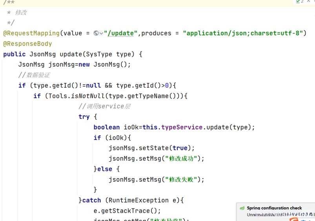Click the Sogou input method icon
Image resolution: width=315 pixels, height=221 pixels.
[294, 219]
